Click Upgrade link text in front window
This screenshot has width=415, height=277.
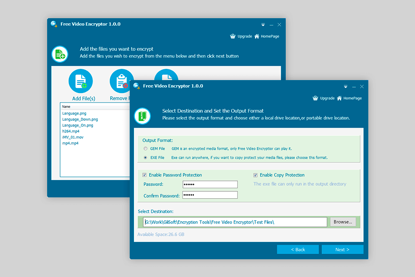(327, 98)
